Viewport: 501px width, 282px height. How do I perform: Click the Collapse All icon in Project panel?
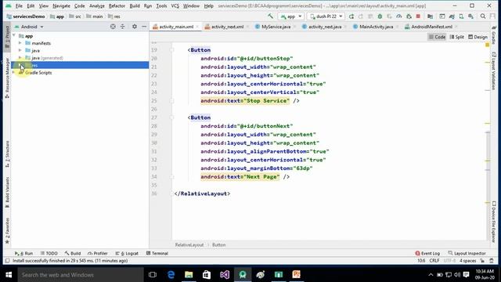pyautogui.click(x=122, y=27)
